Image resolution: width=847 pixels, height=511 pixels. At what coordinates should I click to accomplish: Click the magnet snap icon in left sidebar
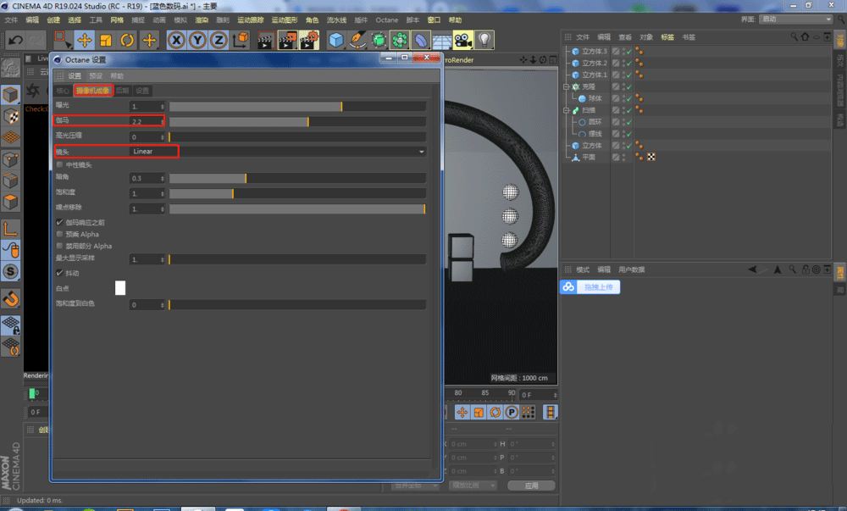[11, 298]
